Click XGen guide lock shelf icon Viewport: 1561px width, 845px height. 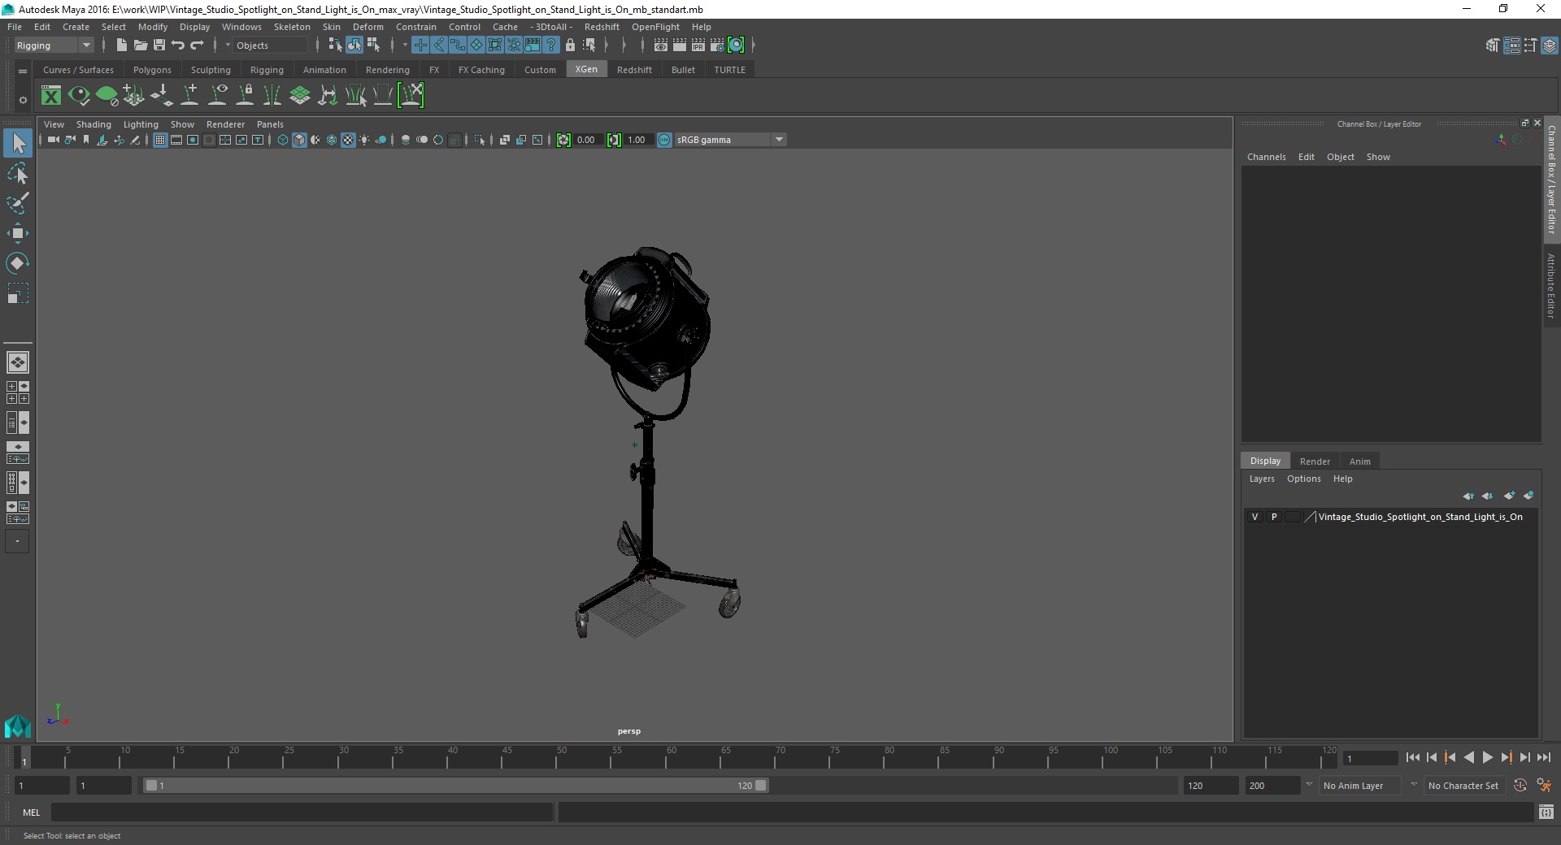tap(245, 96)
